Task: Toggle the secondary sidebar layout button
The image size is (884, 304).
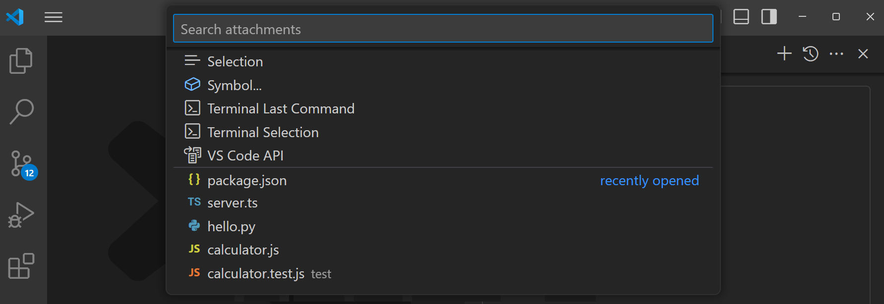Action: click(x=769, y=16)
